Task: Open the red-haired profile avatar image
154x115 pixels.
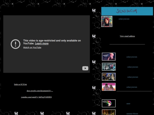Action: [107, 21]
